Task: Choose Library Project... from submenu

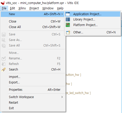Action: (93, 19)
